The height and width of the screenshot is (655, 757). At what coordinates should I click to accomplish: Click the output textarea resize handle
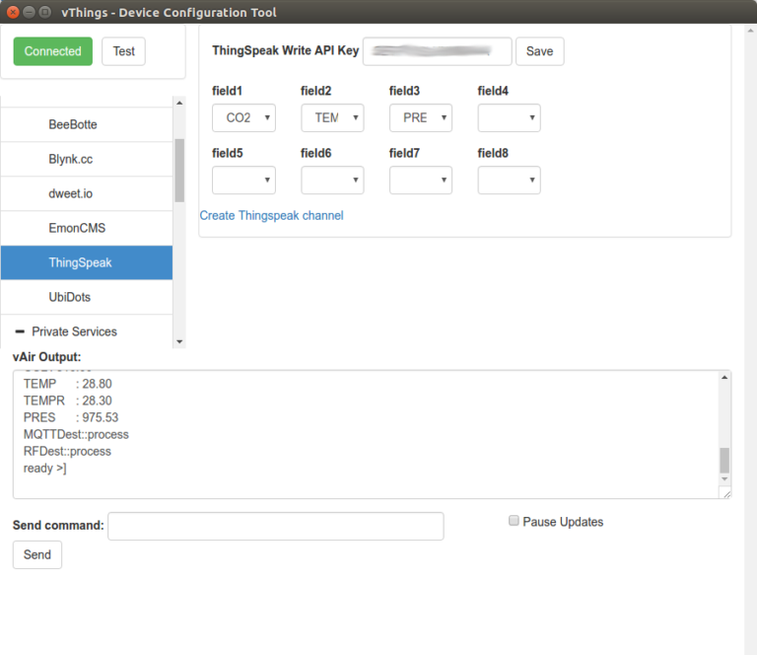point(726,493)
